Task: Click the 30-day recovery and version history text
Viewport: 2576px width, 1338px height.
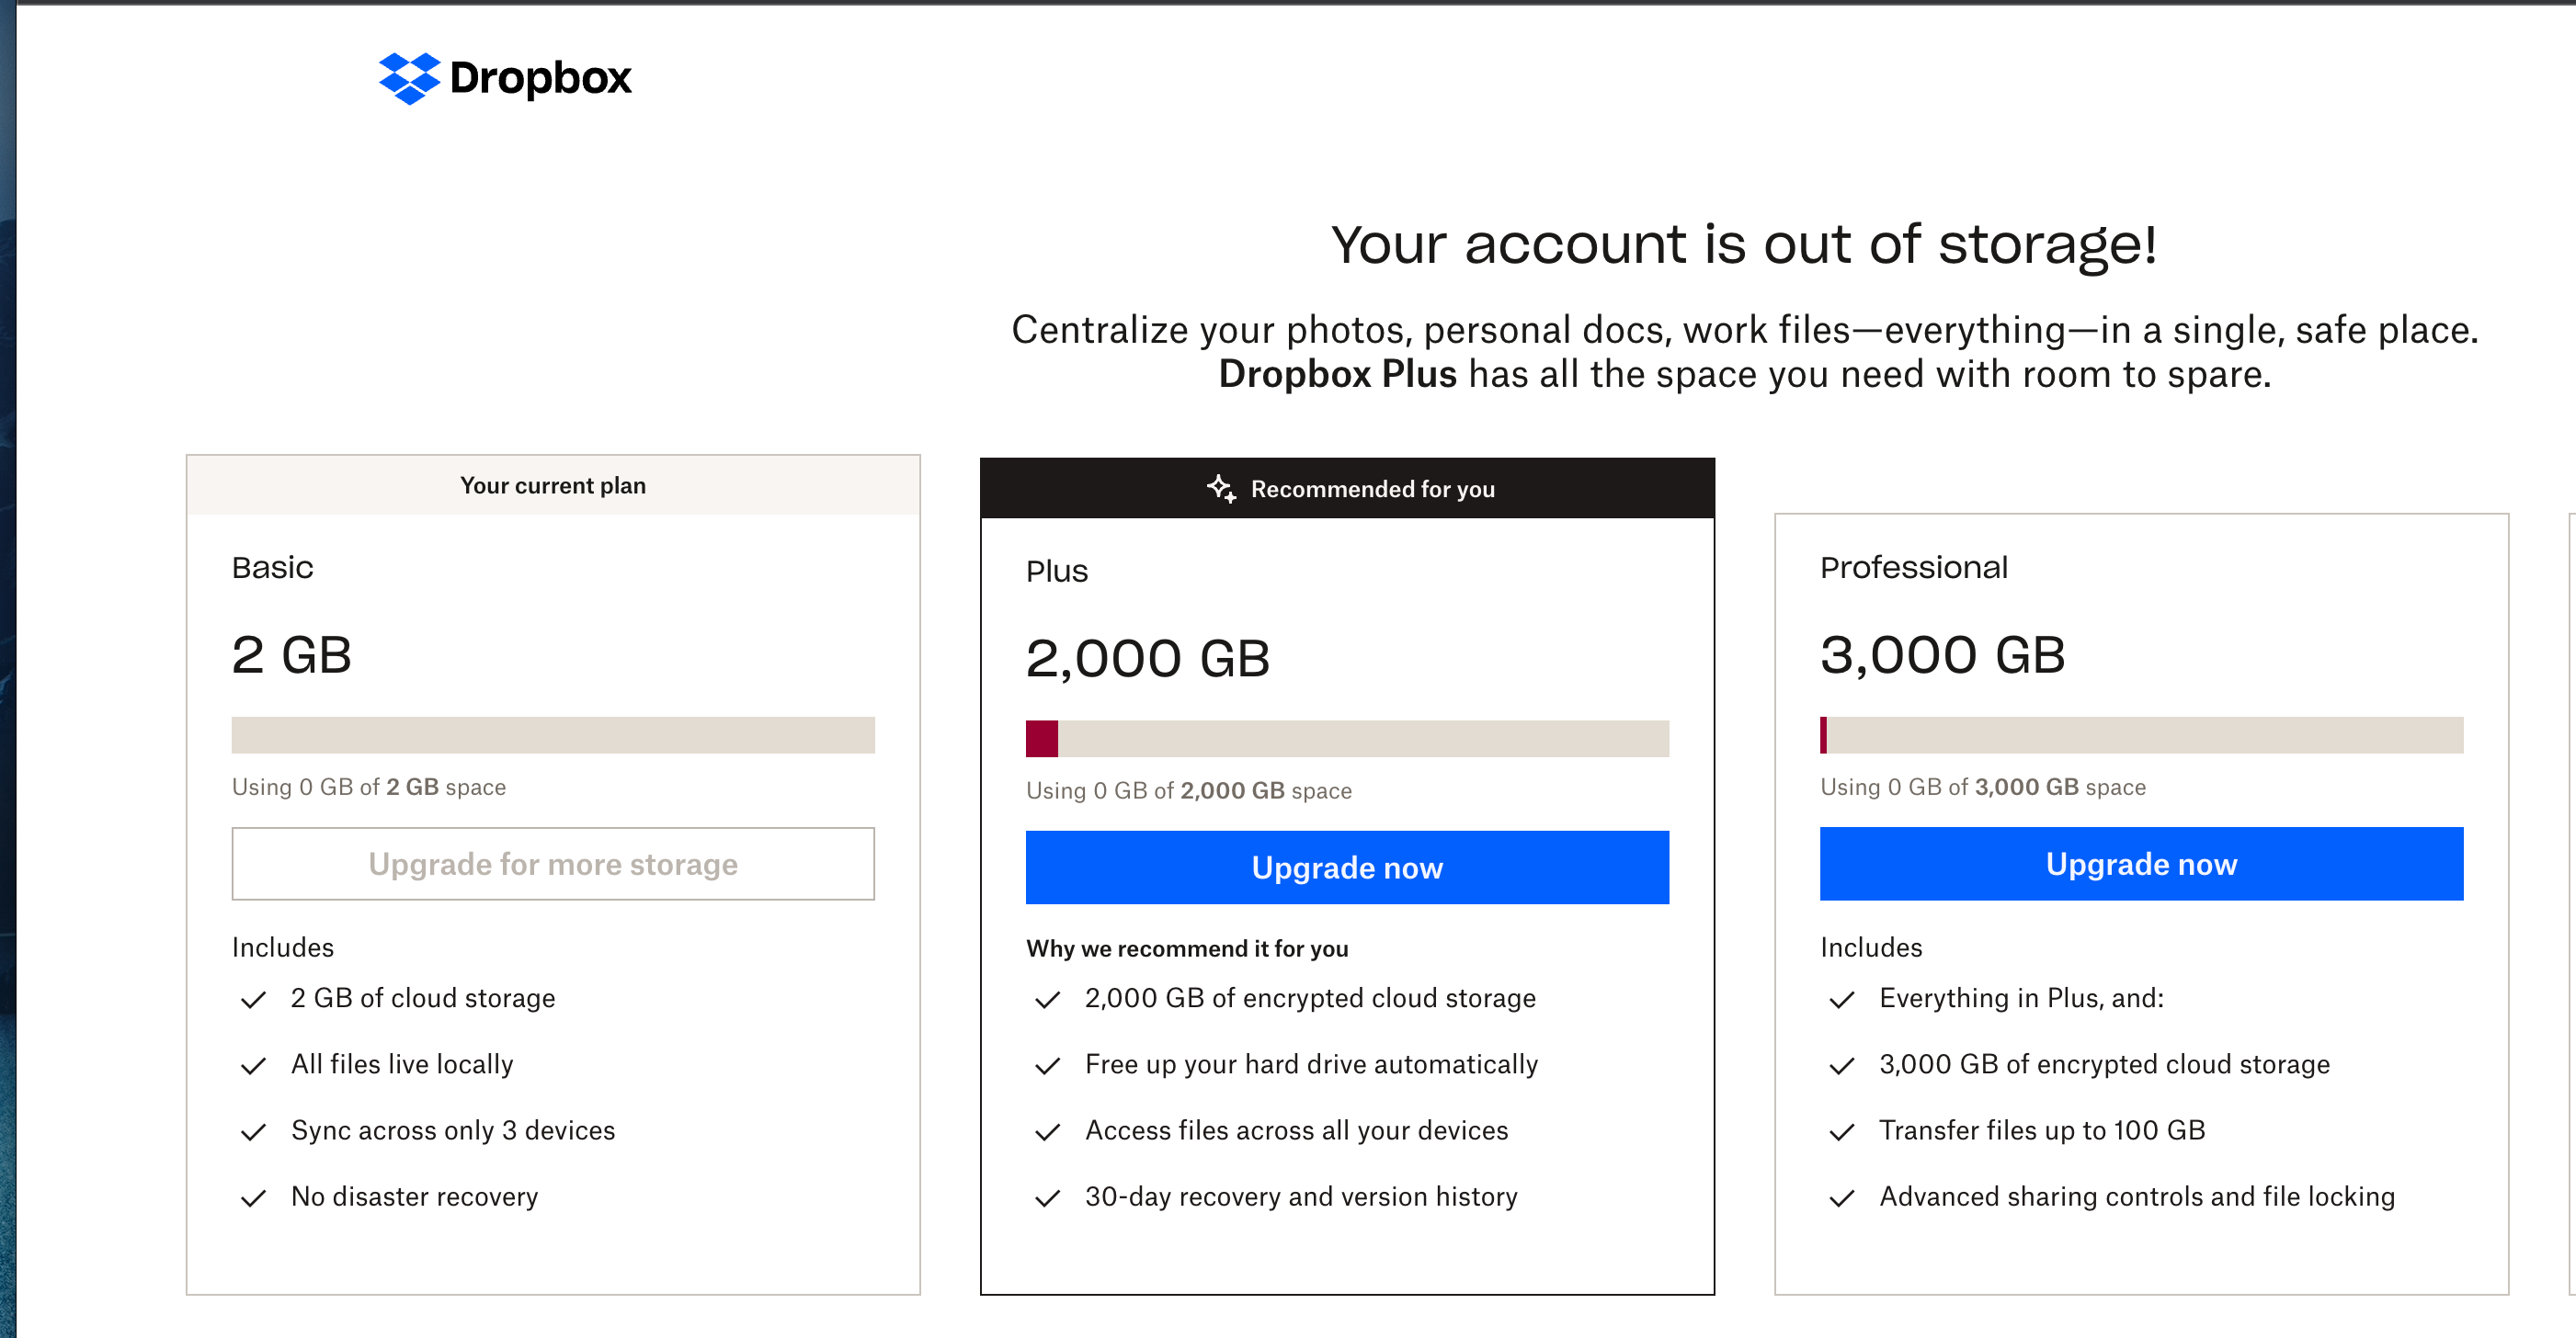Action: (1301, 1196)
